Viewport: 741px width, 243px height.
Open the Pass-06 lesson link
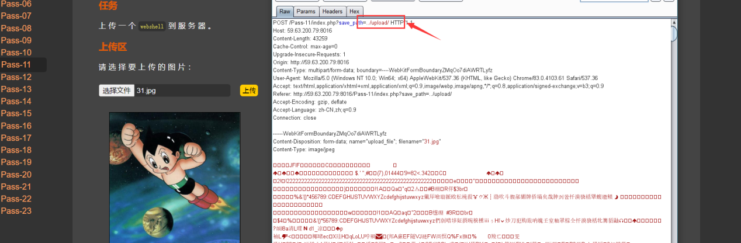pos(16,4)
